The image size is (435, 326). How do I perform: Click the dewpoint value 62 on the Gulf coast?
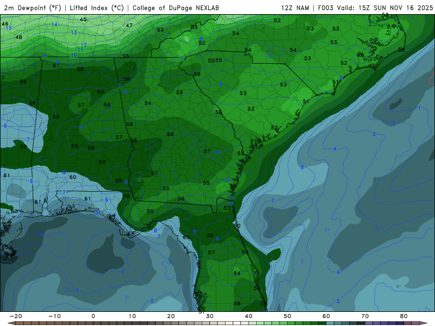point(69,209)
